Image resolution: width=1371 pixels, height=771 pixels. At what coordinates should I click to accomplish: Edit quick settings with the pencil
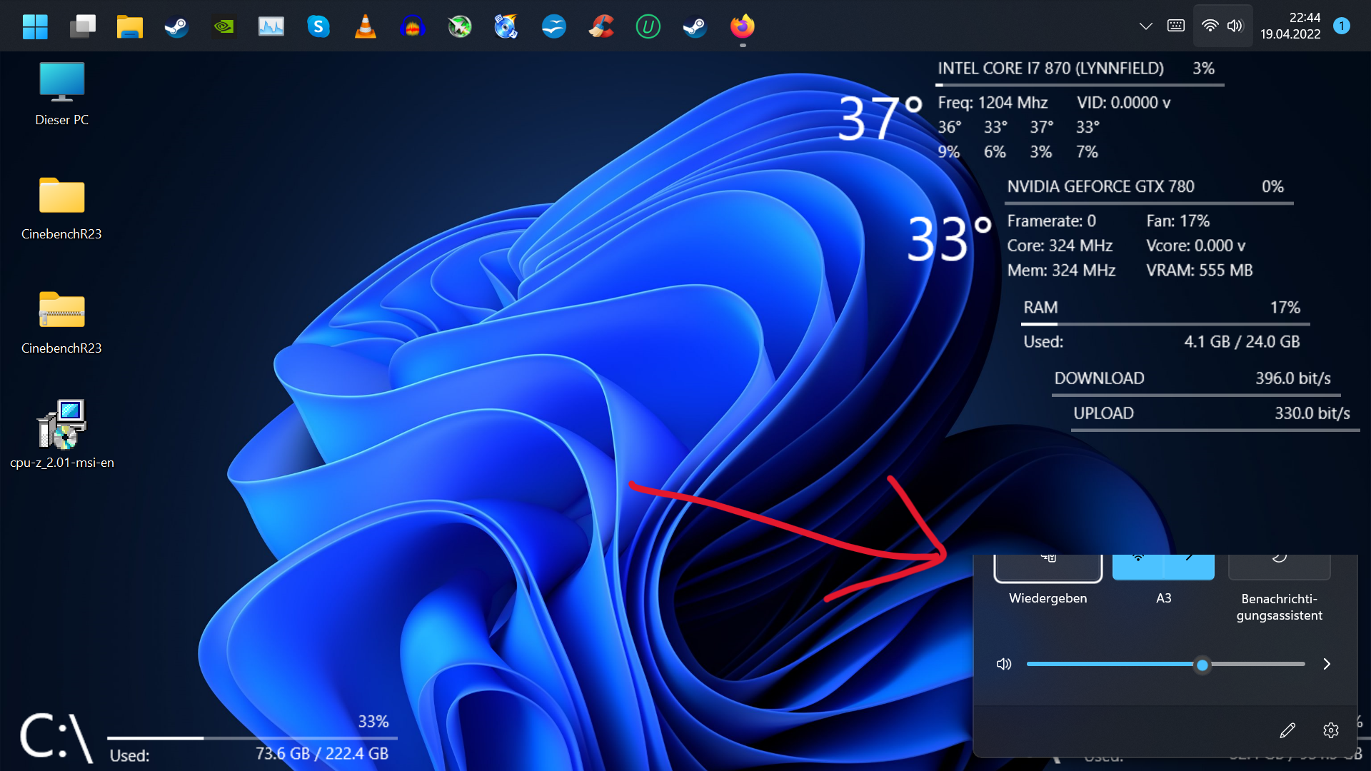[x=1287, y=730]
